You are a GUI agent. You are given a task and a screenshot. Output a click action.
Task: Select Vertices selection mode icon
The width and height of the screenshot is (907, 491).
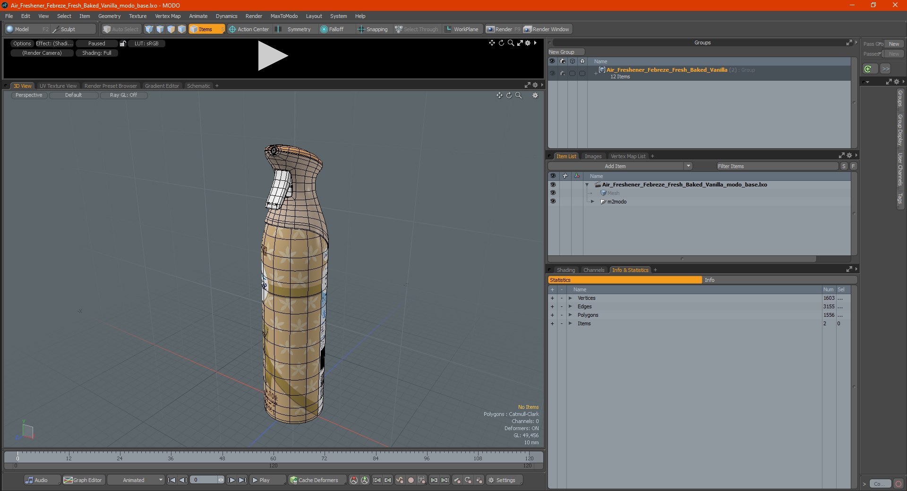(149, 29)
